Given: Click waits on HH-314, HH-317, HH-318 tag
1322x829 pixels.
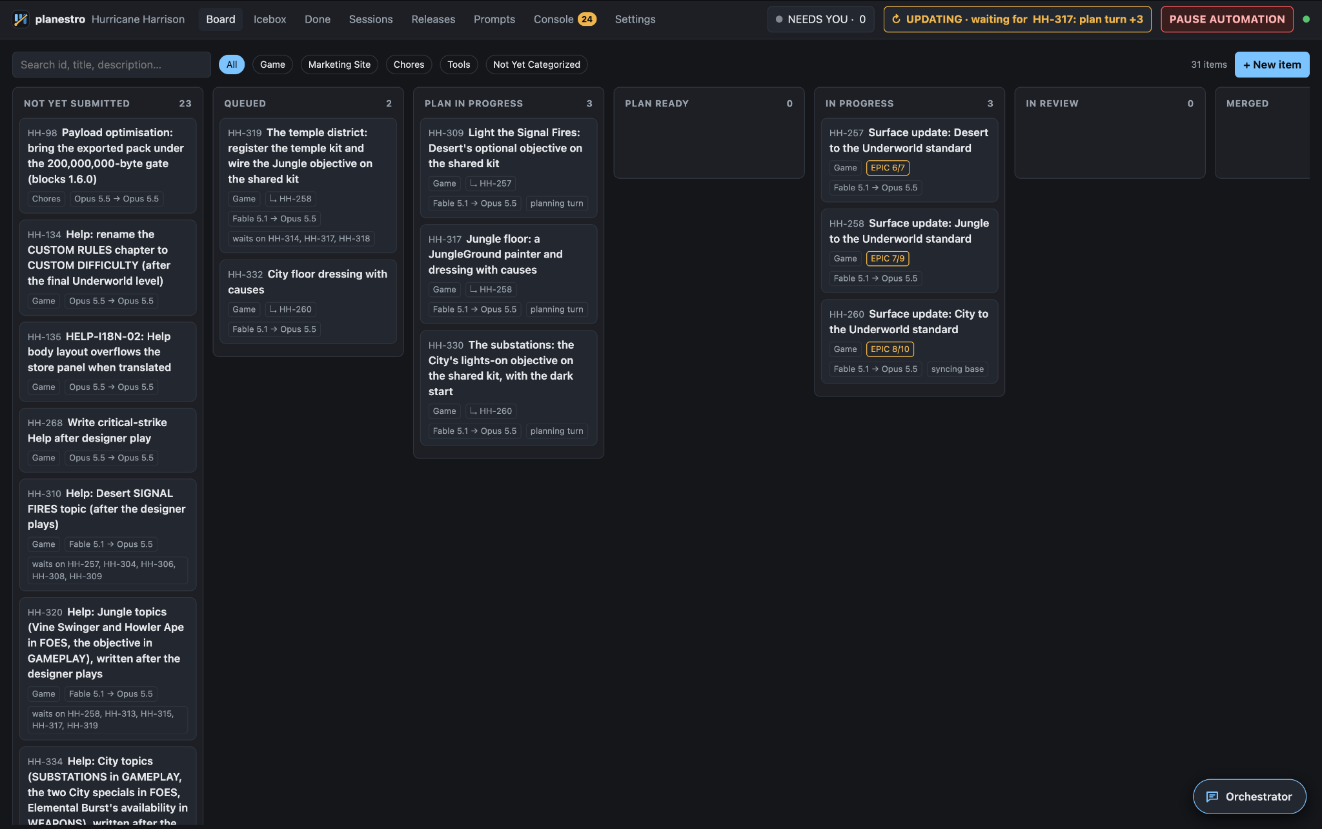Looking at the screenshot, I should [301, 239].
